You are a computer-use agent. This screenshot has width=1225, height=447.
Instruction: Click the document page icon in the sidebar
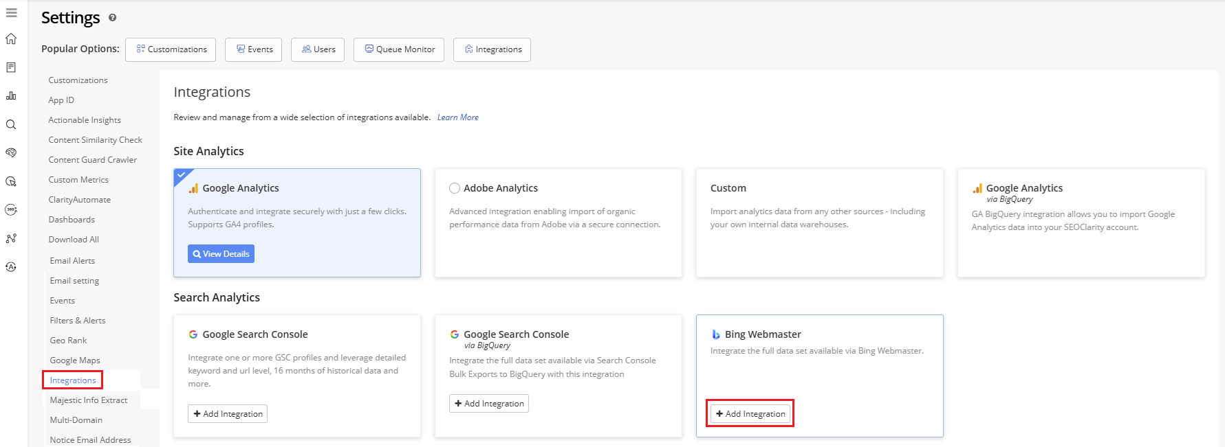(11, 67)
